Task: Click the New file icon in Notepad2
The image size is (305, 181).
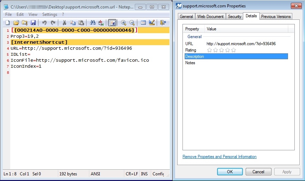Action: tap(7, 23)
